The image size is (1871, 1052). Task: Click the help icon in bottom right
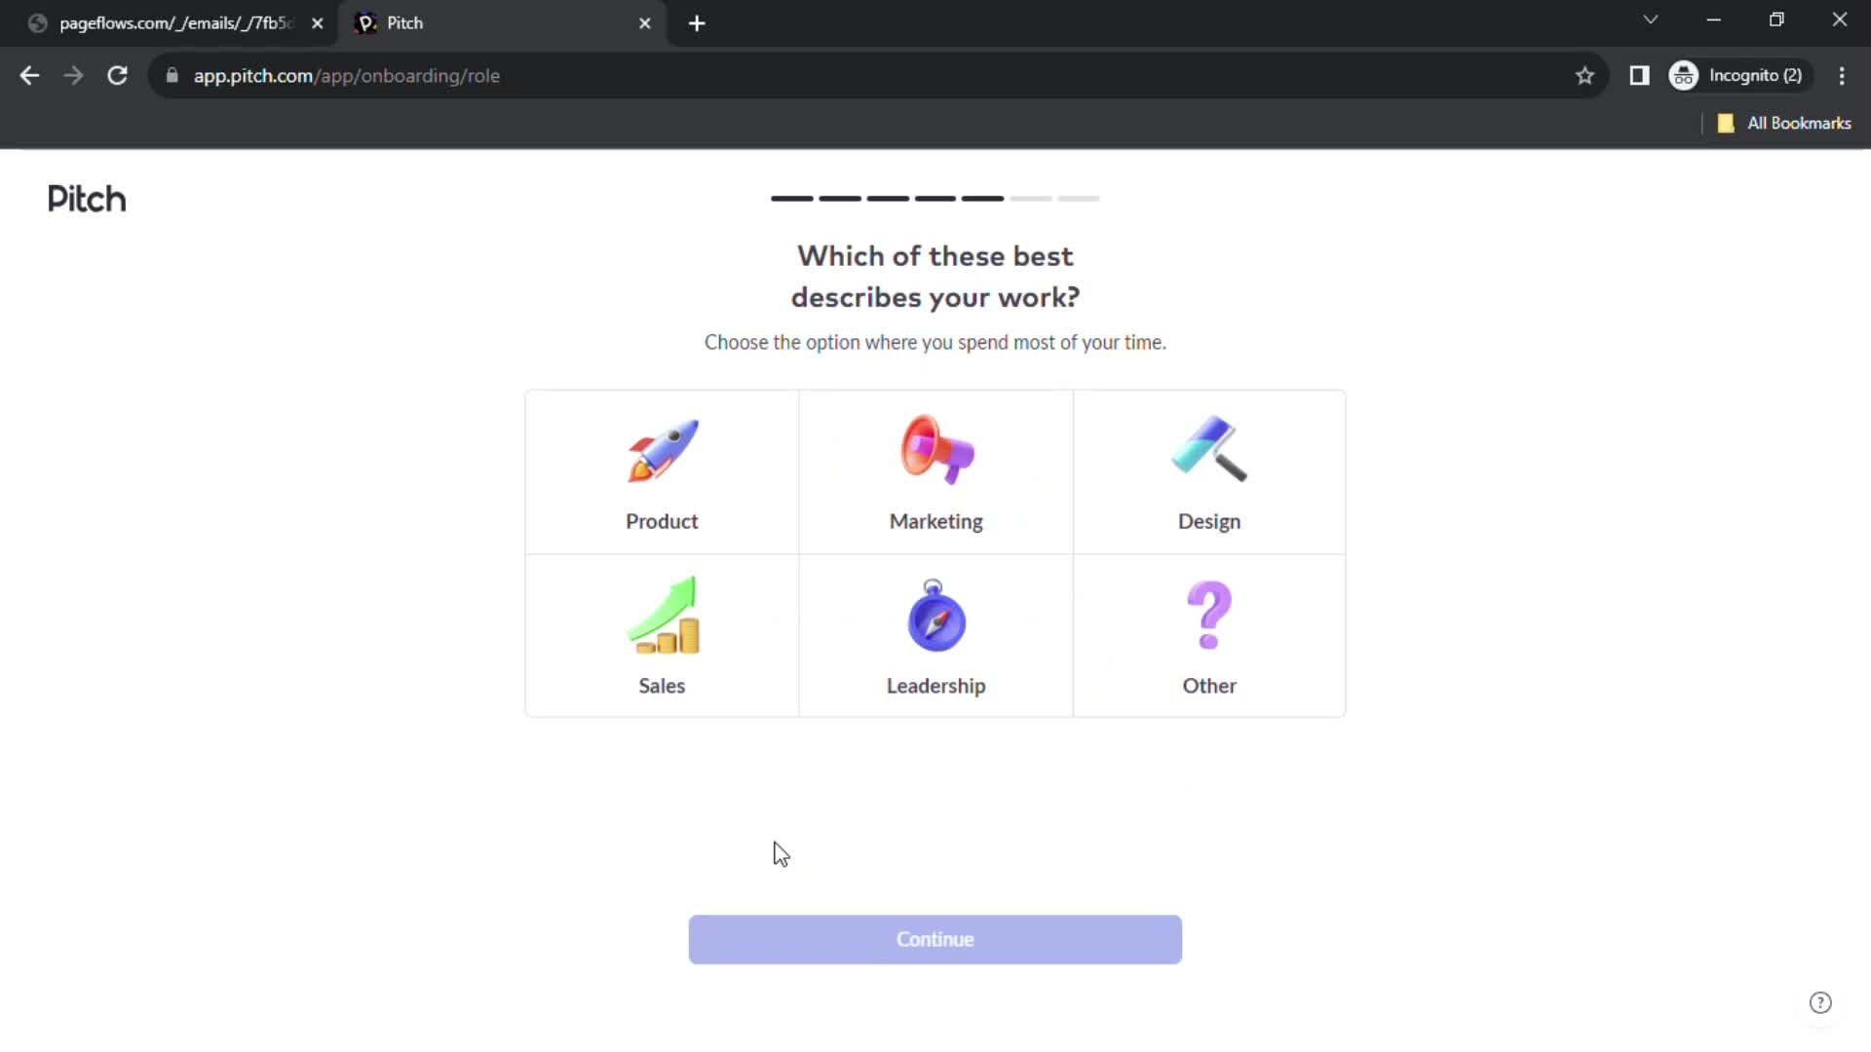1821,1002
